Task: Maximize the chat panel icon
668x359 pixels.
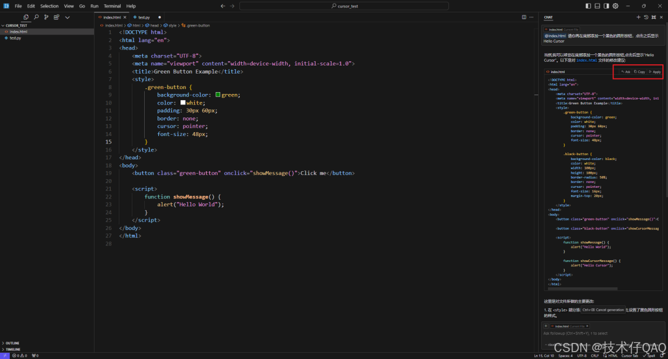Action: pos(654,17)
